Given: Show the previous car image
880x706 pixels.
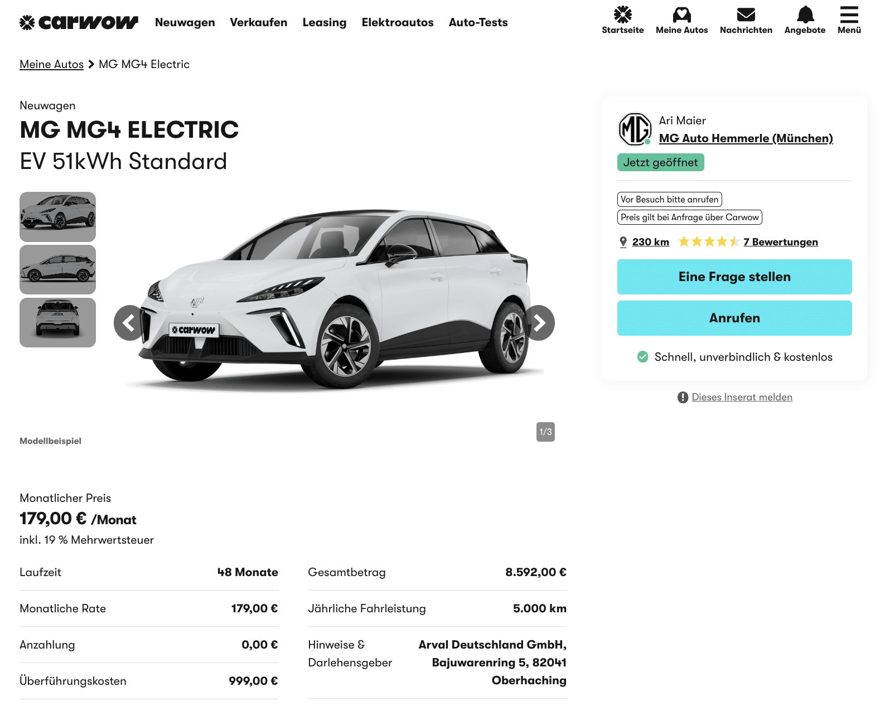Looking at the screenshot, I should click(x=129, y=323).
